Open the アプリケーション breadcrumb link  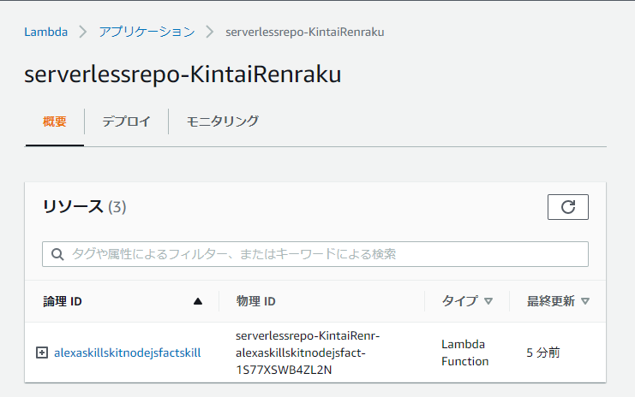click(x=147, y=32)
